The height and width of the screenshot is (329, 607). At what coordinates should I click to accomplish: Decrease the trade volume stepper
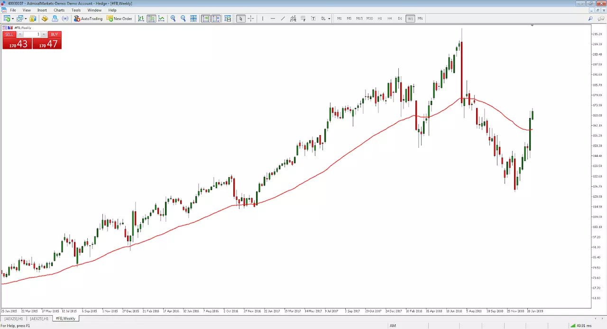click(20, 35)
